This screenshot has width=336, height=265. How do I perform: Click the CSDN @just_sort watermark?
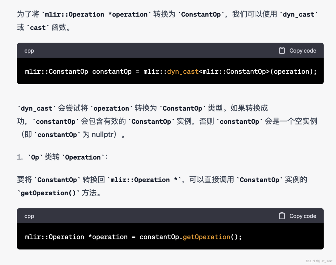click(319, 261)
